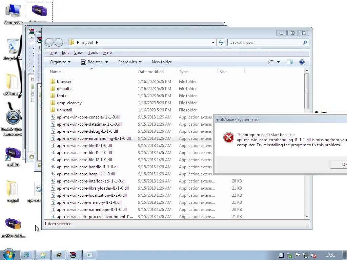Click the Forward navigation button in Explorer
The height and width of the screenshot is (260, 347).
coord(59,42)
